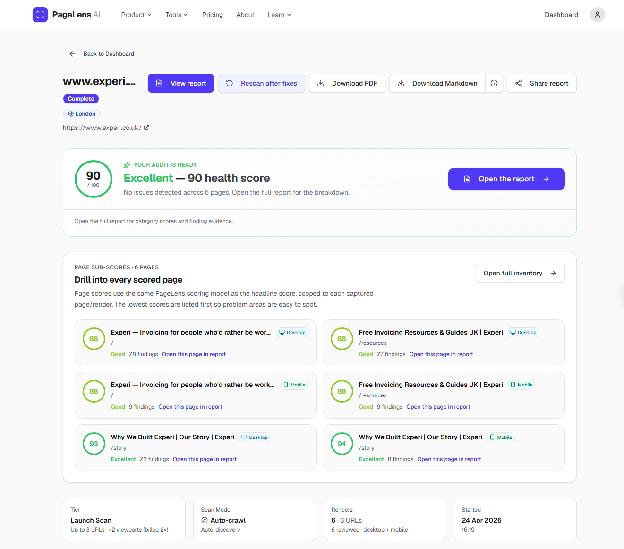The image size is (624, 549).
Task: Go to the About page
Action: pyautogui.click(x=245, y=15)
